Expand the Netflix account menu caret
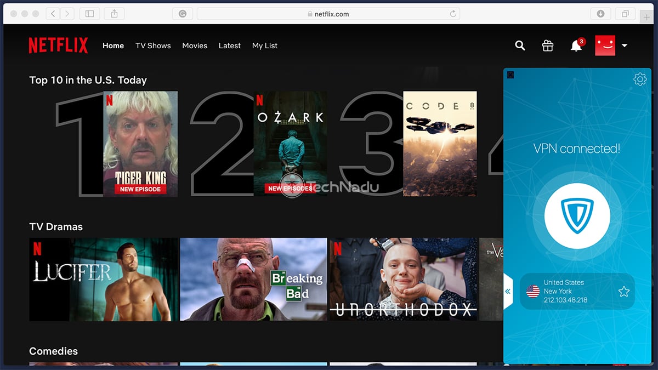The width and height of the screenshot is (658, 370). (x=624, y=46)
